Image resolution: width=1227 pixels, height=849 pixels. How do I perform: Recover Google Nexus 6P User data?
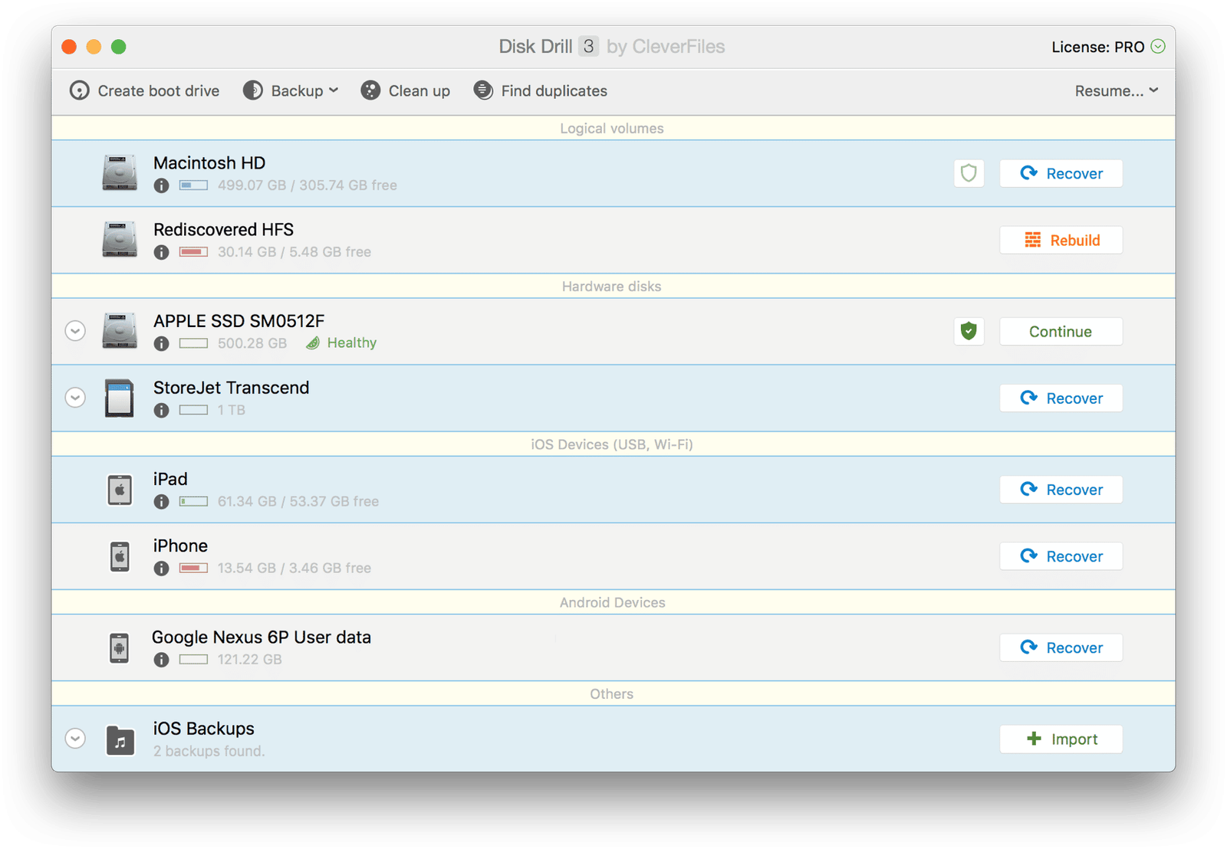pyautogui.click(x=1061, y=647)
